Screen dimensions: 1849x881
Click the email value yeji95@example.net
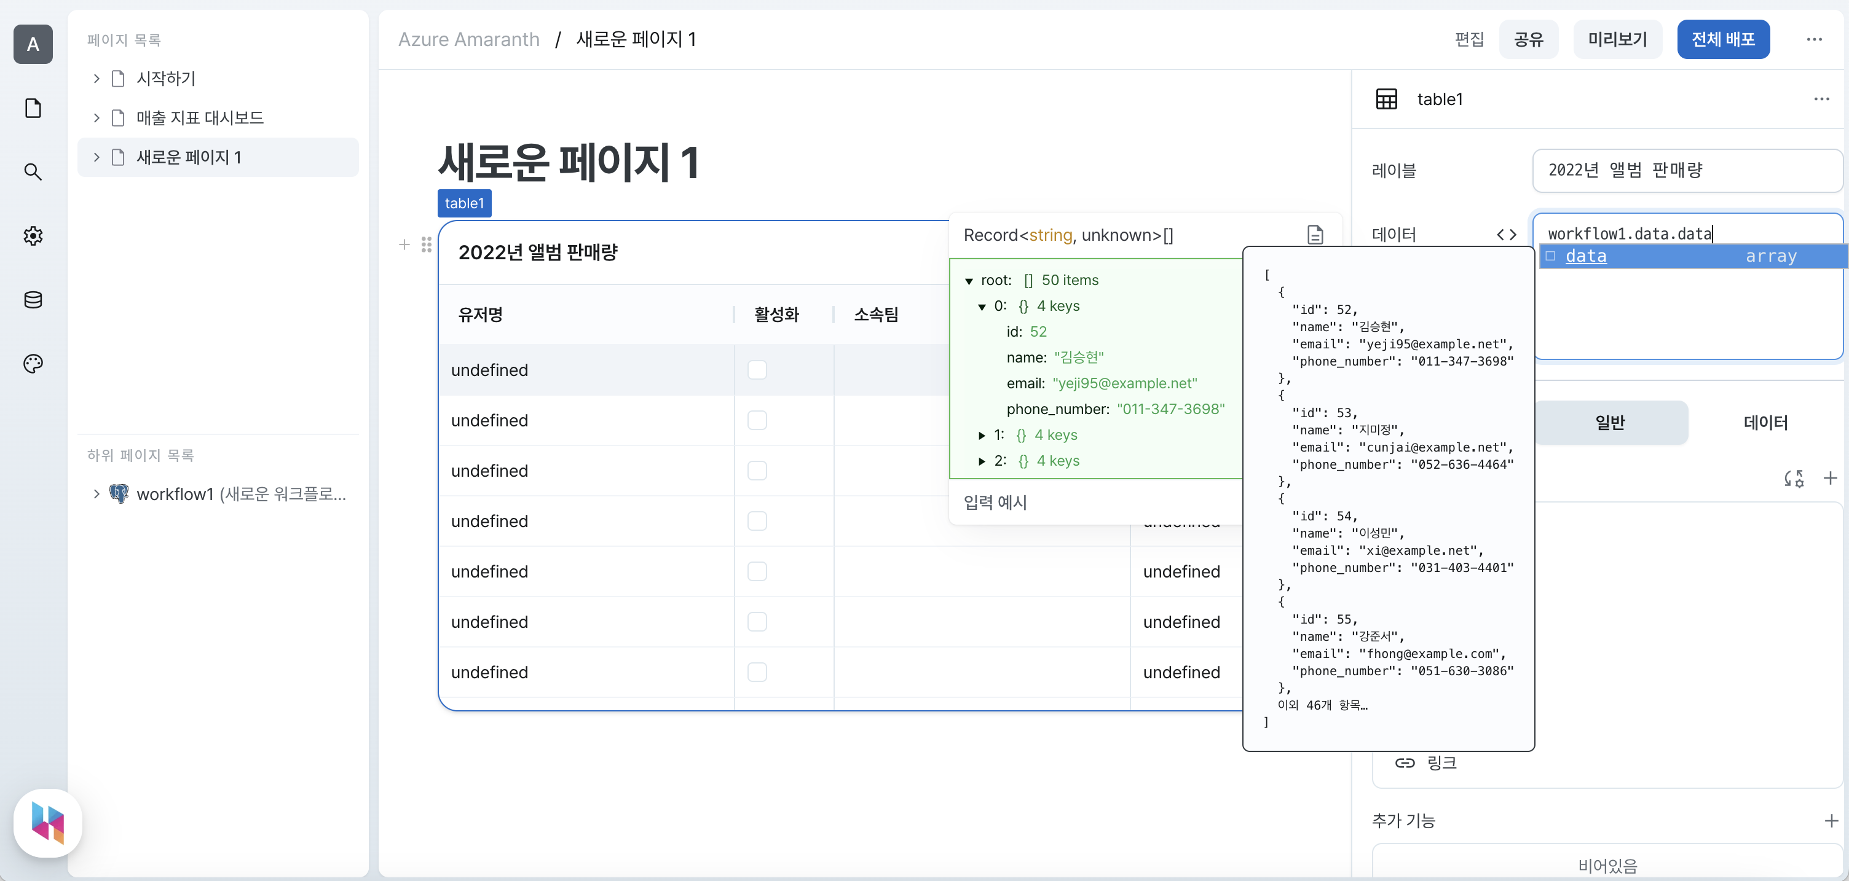click(x=1125, y=384)
